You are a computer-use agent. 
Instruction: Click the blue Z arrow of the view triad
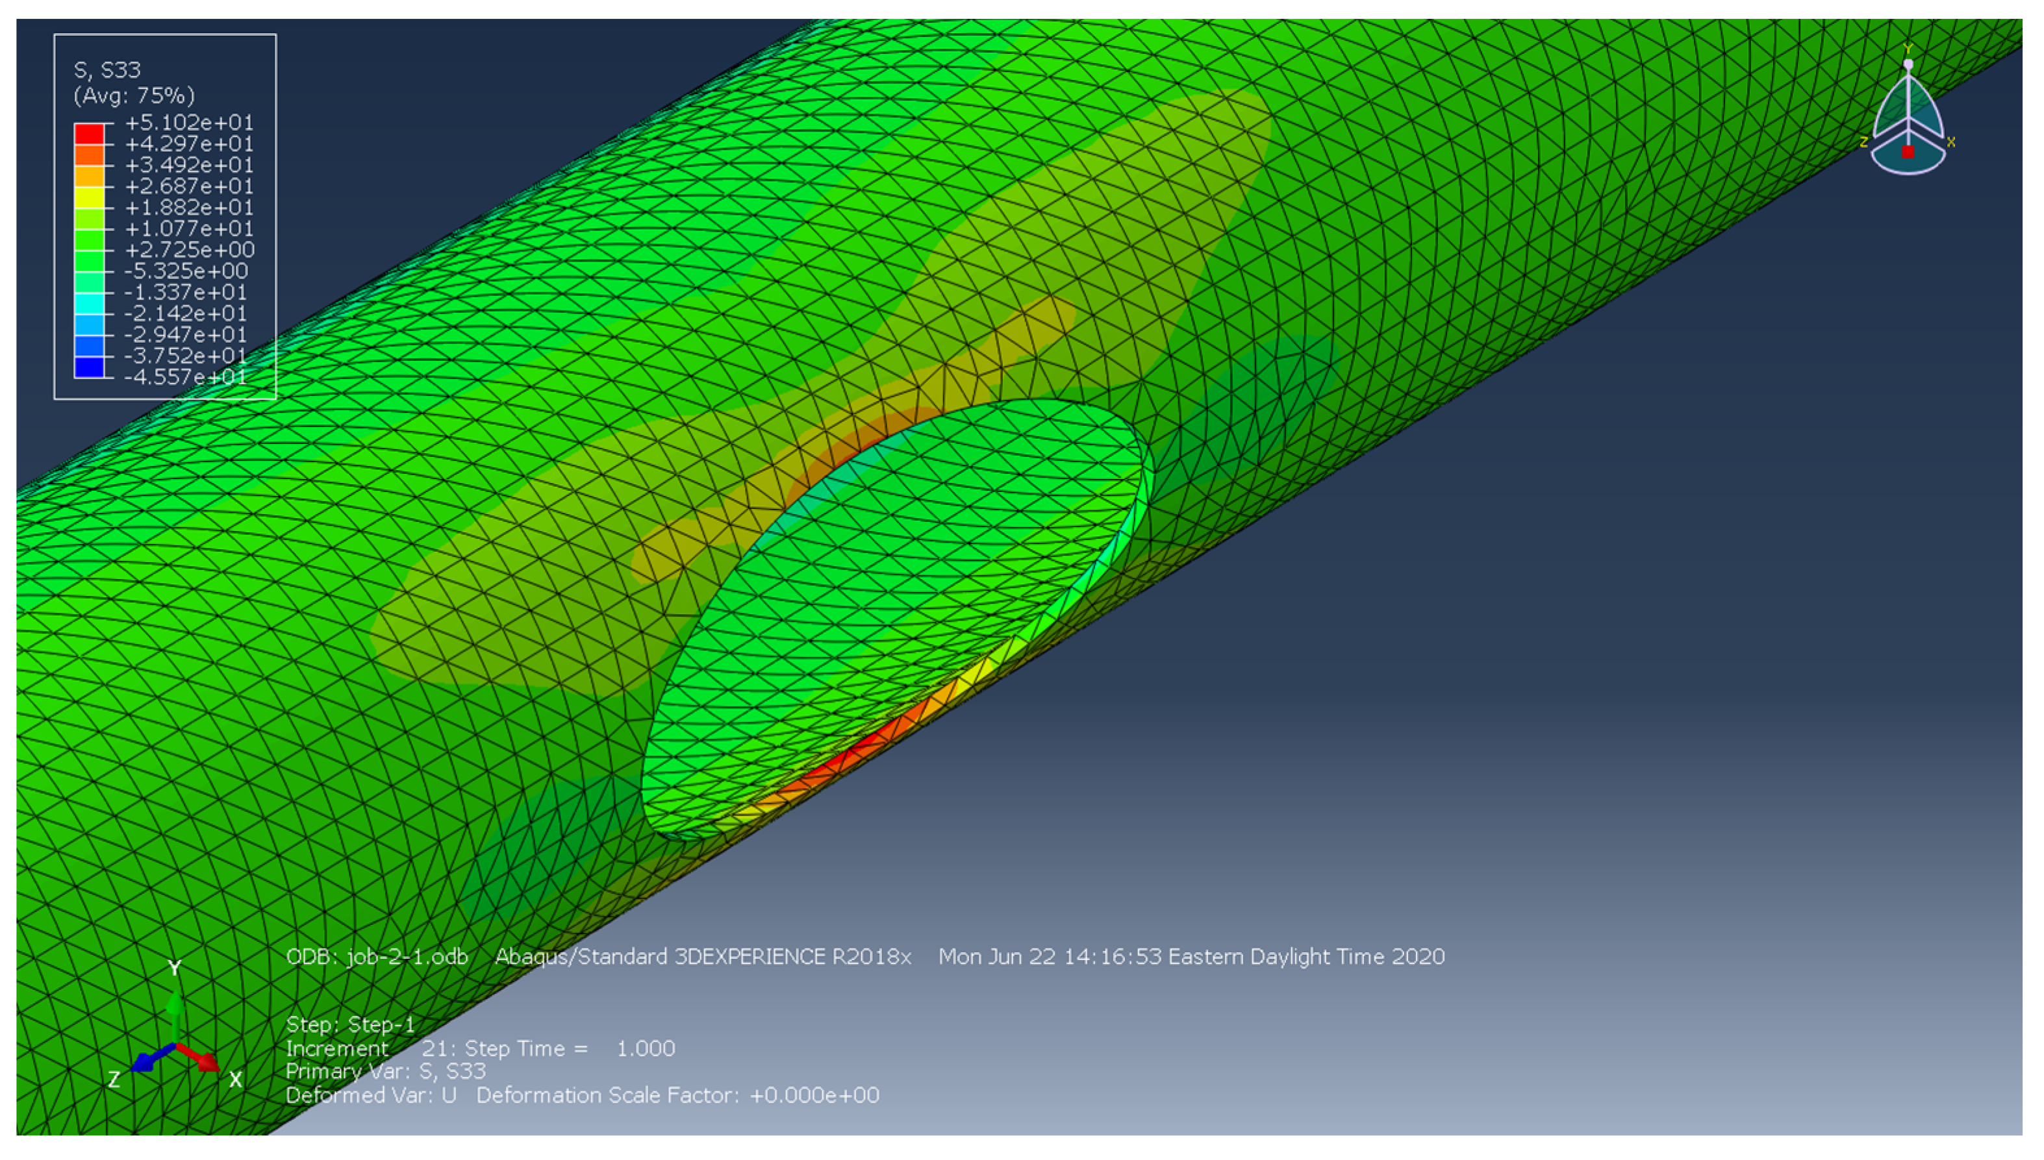[x=147, y=1061]
